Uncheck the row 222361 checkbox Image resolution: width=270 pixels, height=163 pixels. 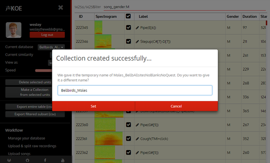coord(128,139)
